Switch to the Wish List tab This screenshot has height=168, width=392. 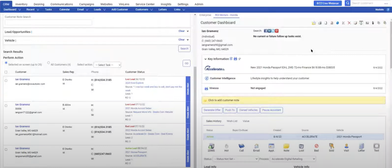point(232,121)
